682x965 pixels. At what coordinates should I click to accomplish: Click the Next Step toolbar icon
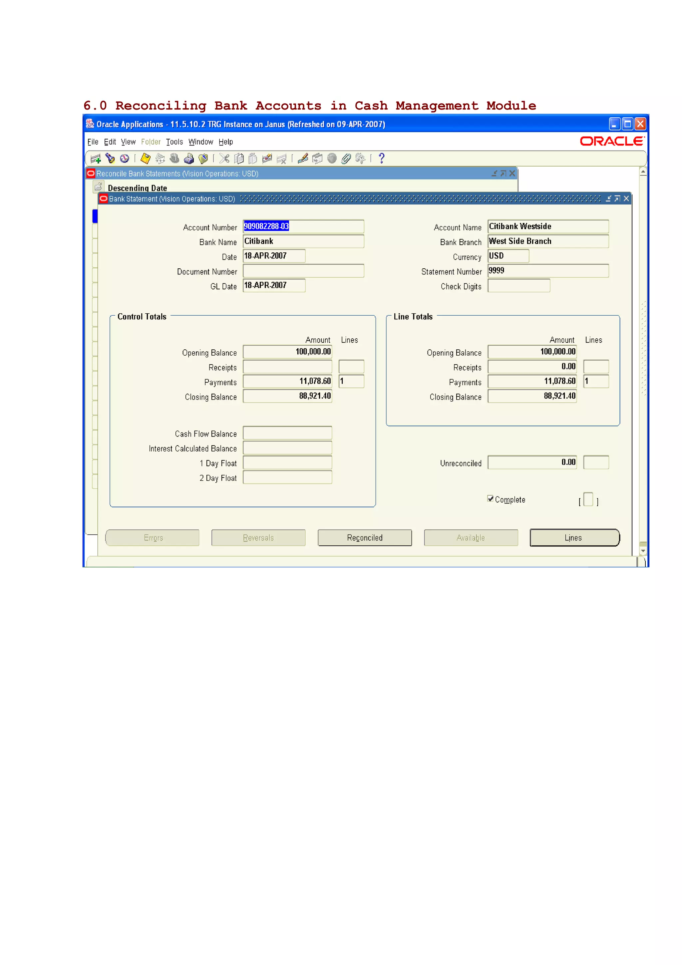point(160,159)
